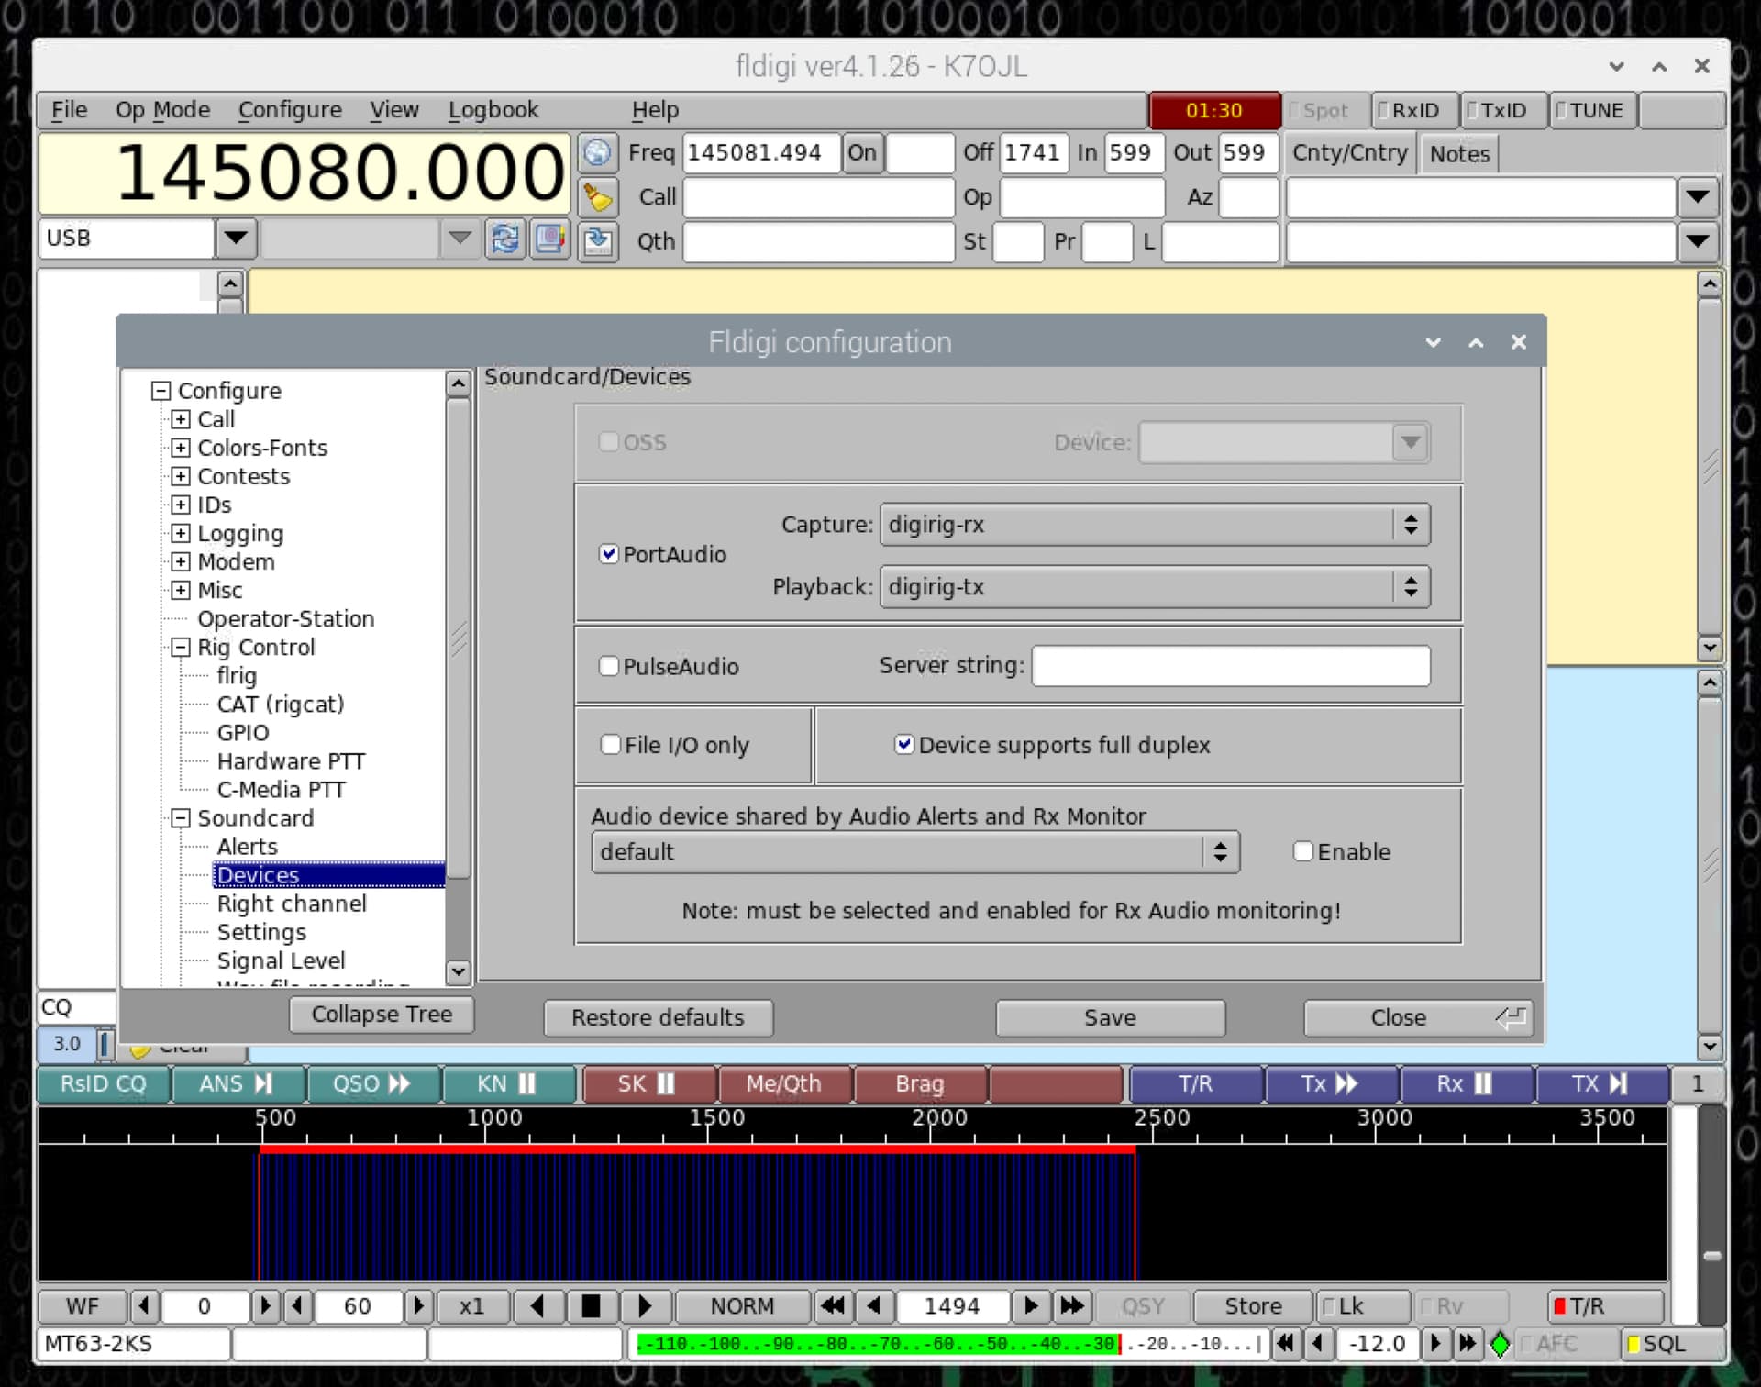Click double-left arrow before -12.0 value

[1286, 1344]
